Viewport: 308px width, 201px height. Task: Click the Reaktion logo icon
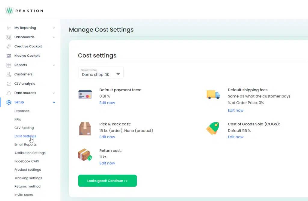[9, 11]
